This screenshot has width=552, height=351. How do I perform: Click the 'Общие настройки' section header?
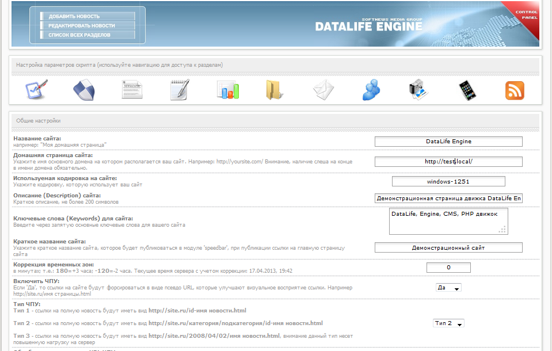pos(39,121)
